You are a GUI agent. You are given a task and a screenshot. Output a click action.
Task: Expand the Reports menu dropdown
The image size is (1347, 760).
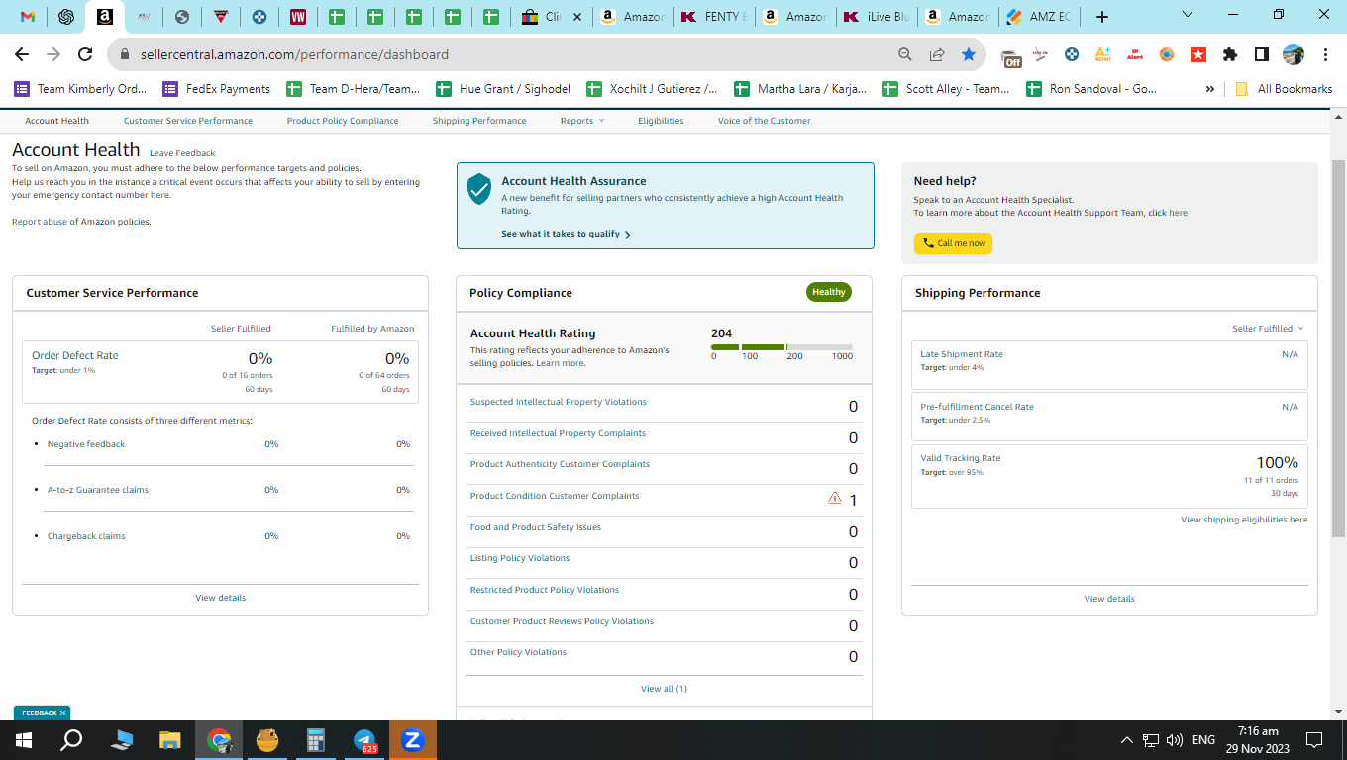581,121
